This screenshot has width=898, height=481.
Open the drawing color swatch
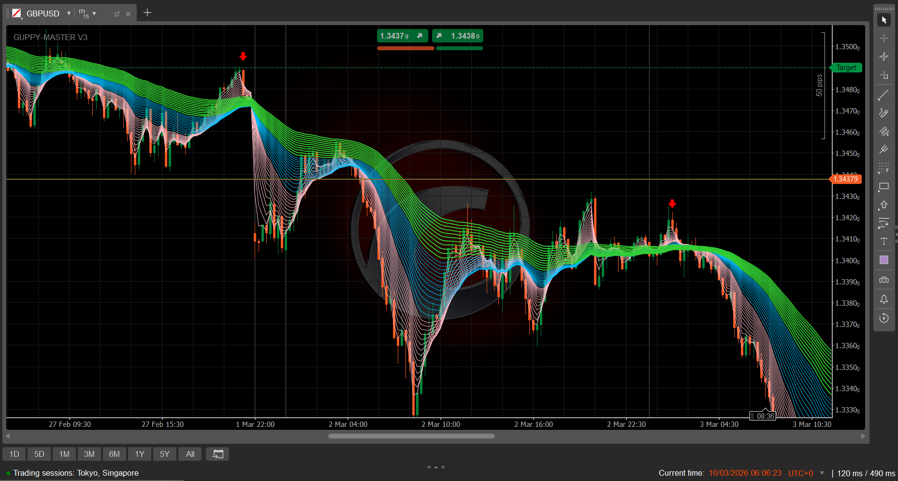click(x=884, y=260)
